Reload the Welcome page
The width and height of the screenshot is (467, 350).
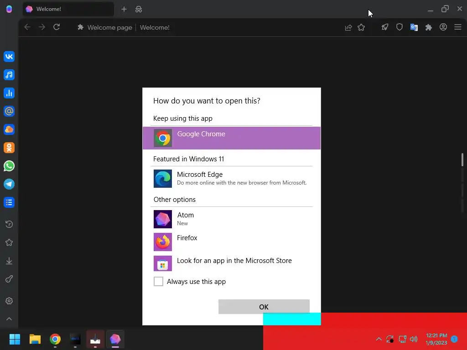click(x=57, y=27)
